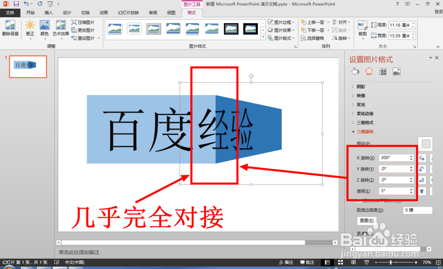Click the Width (宽度) input field
The width and height of the screenshot is (443, 269).
[x=400, y=36]
